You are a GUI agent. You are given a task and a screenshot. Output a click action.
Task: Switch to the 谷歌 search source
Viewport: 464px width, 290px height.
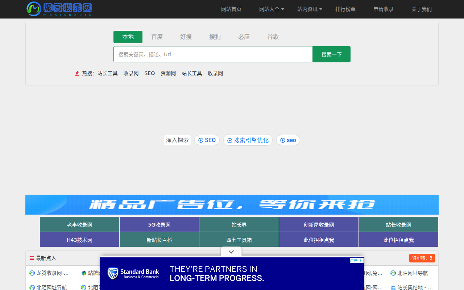pyautogui.click(x=273, y=37)
